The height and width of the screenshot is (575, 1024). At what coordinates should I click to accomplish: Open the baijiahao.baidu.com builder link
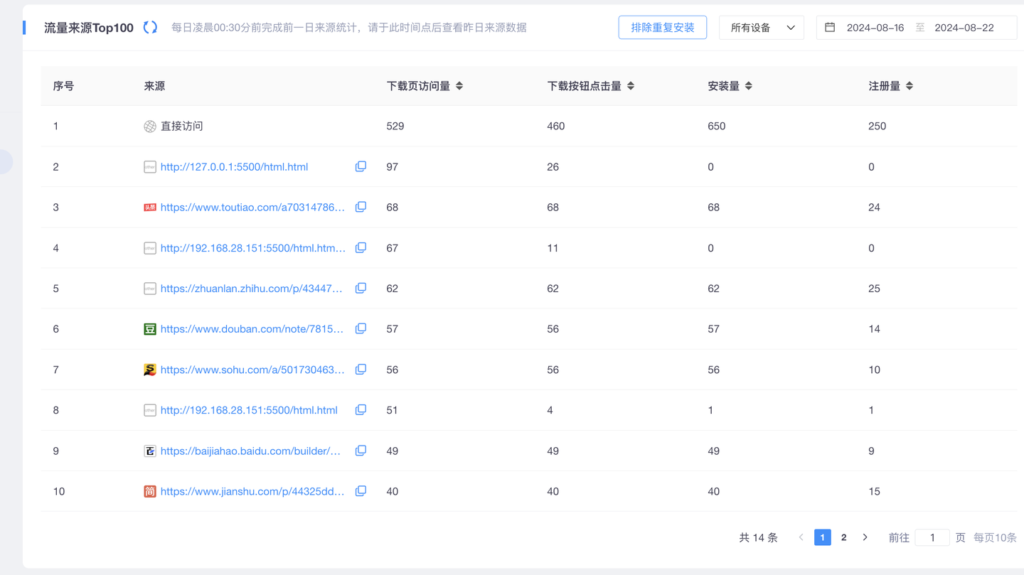tap(250, 451)
